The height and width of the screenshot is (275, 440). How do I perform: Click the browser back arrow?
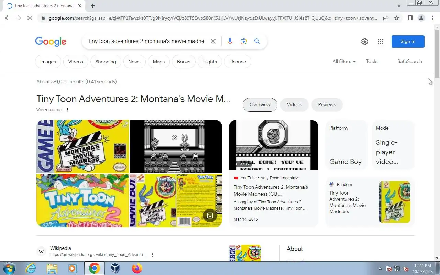[8, 18]
